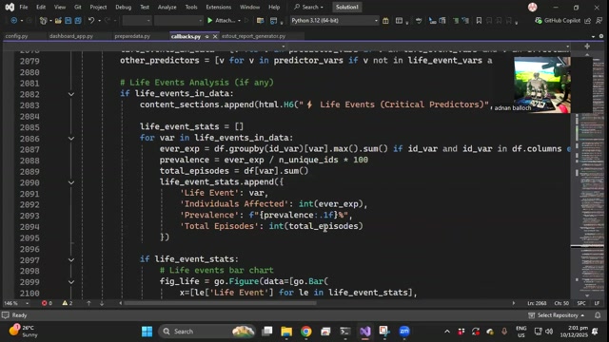Open the Debug menu
Screen dimensions: 609x342
coord(124,7)
